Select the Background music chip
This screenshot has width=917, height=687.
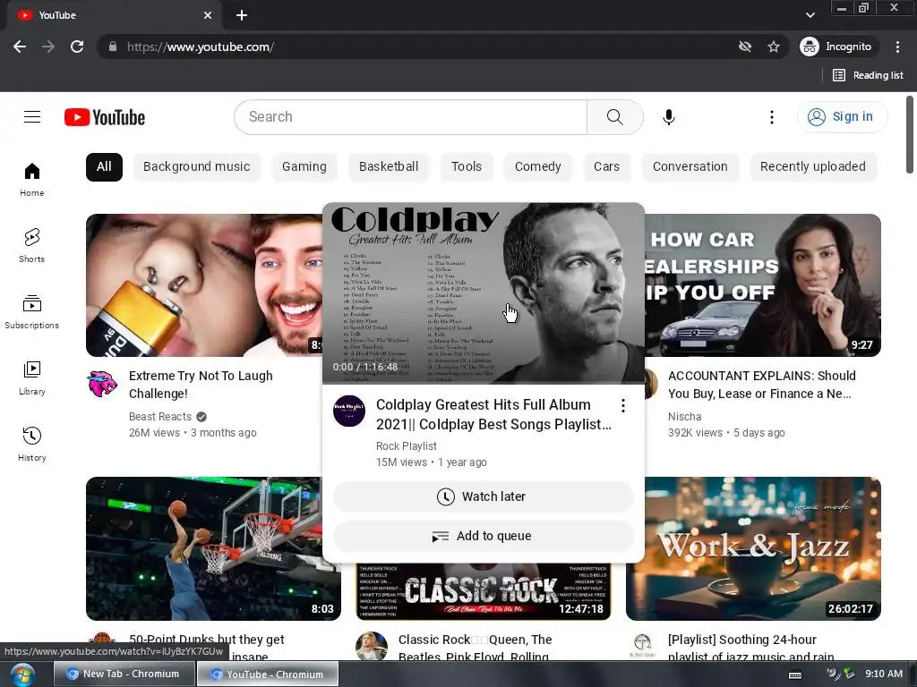(196, 166)
